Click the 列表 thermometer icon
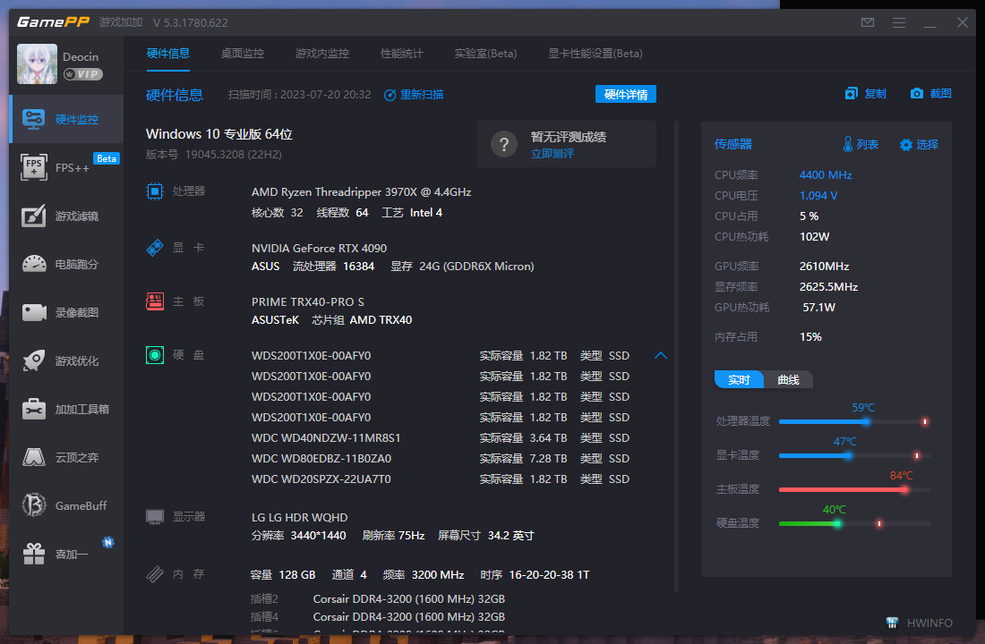The image size is (985, 644). pos(848,144)
